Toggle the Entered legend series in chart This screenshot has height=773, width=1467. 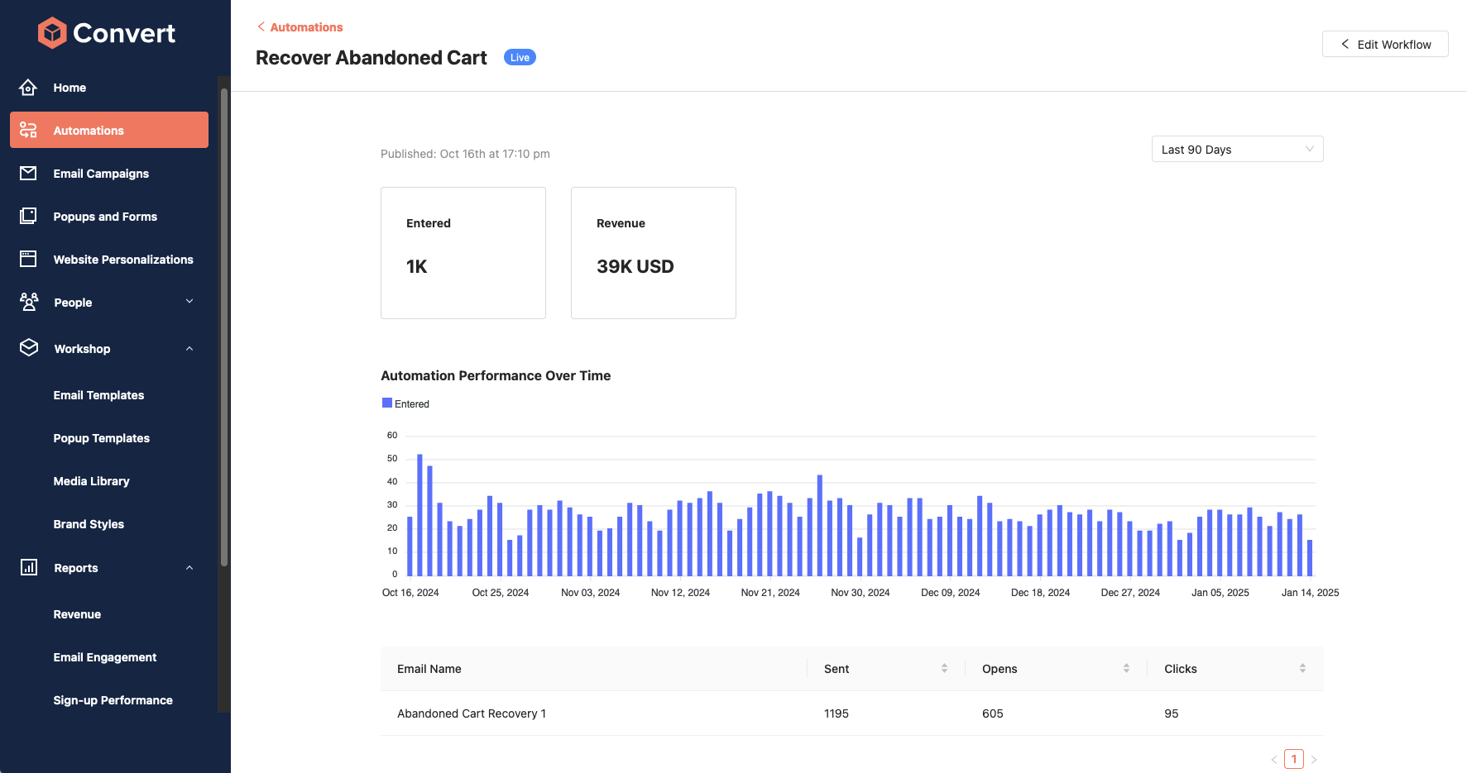[405, 404]
